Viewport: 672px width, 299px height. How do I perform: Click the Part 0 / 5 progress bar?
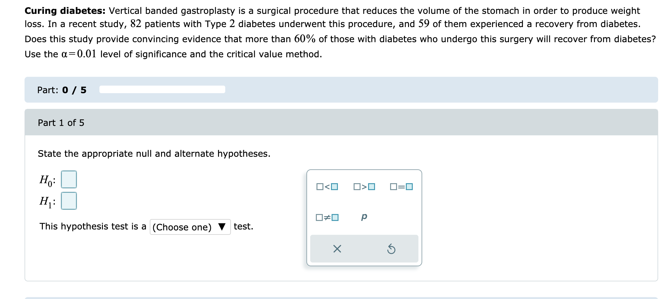(162, 90)
